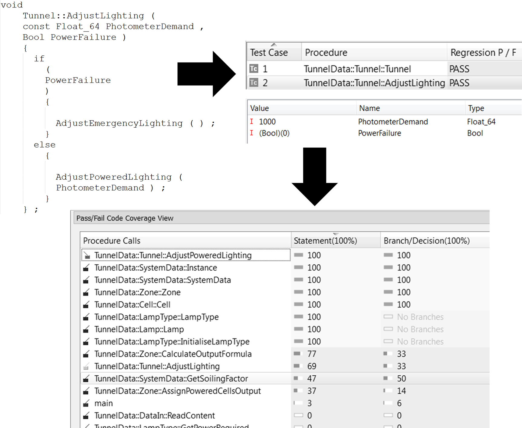This screenshot has height=428, width=522.
Task: Click the icon next to TunnelData::SystemData::Instance
Action: point(87,268)
